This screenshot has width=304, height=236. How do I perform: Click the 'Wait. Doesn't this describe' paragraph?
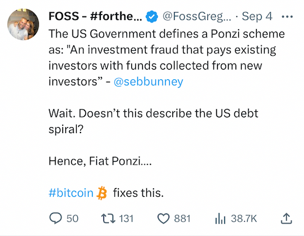pyautogui.click(x=154, y=121)
